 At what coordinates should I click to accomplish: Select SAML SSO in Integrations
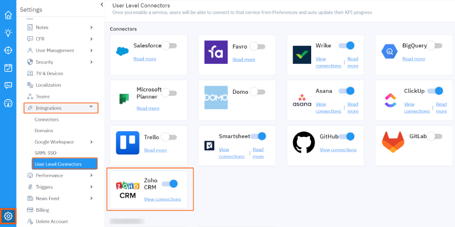[45, 153]
